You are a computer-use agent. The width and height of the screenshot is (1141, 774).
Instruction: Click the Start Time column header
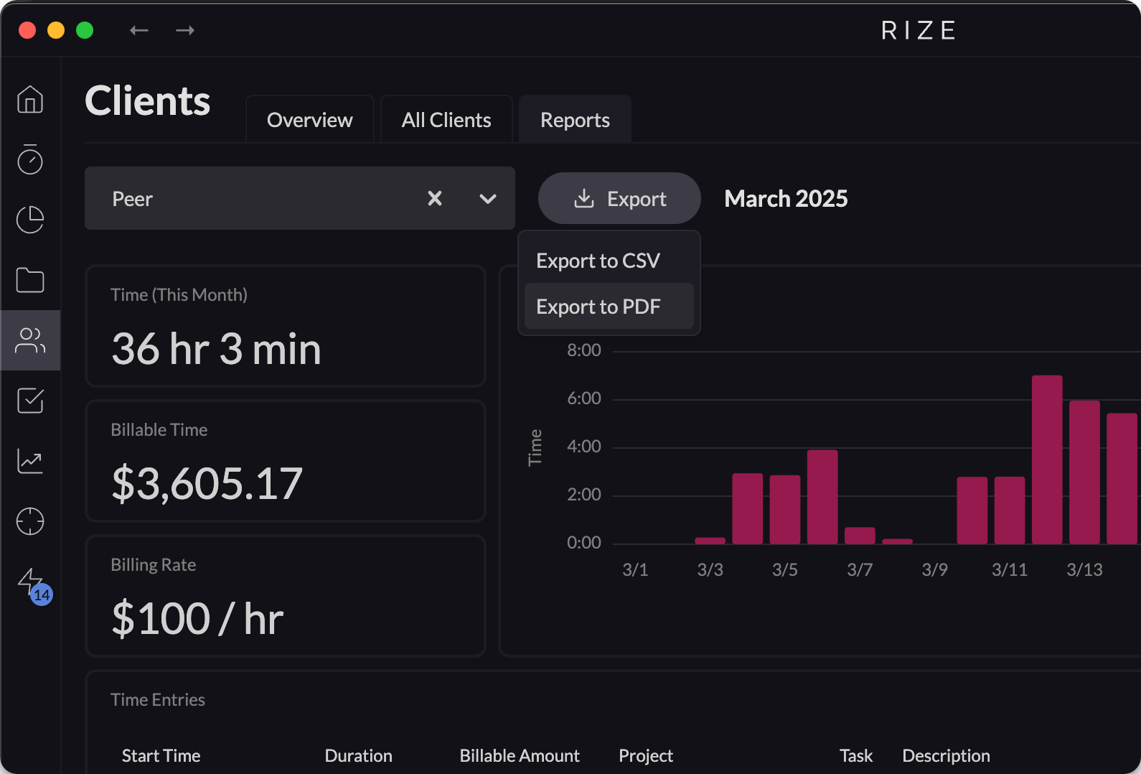(x=161, y=755)
